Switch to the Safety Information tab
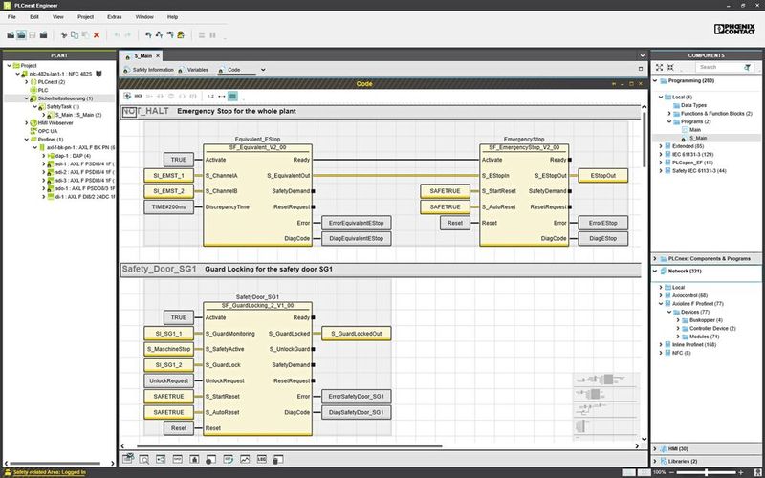 (x=148, y=70)
